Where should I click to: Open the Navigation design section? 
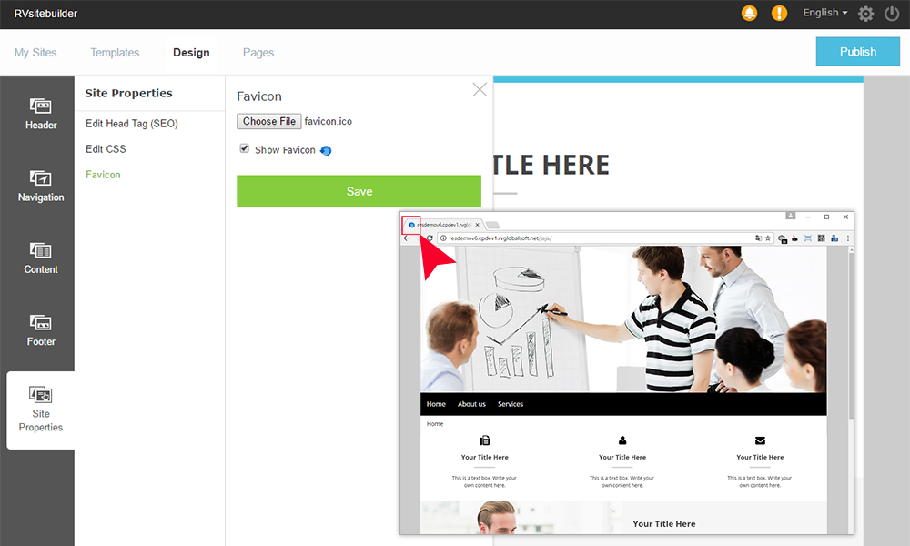41,187
